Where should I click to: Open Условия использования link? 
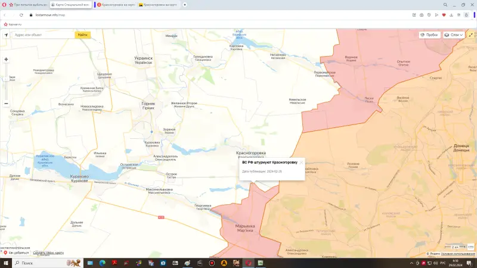coord(460,254)
